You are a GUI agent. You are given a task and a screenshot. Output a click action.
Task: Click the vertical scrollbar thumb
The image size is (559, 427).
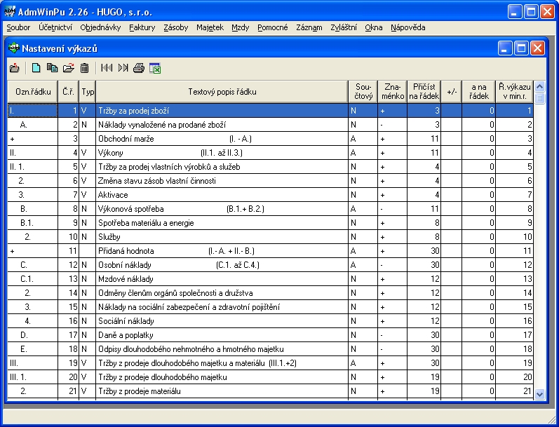(x=540, y=98)
